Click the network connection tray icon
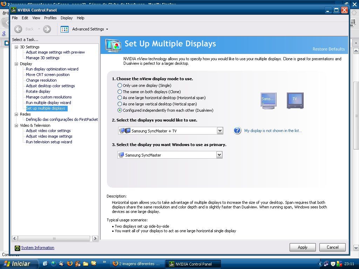Screen dimensions: 359x269 [326, 264]
